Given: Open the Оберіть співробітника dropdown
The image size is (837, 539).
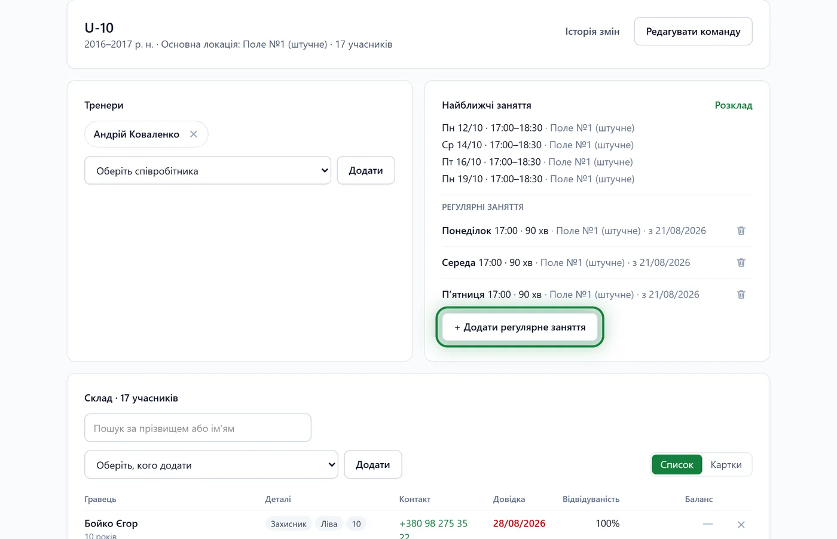Looking at the screenshot, I should pyautogui.click(x=207, y=170).
